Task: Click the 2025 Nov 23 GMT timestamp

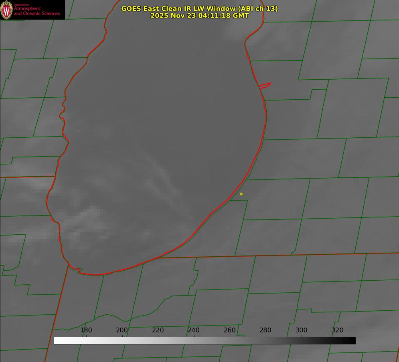Action: pyautogui.click(x=200, y=16)
